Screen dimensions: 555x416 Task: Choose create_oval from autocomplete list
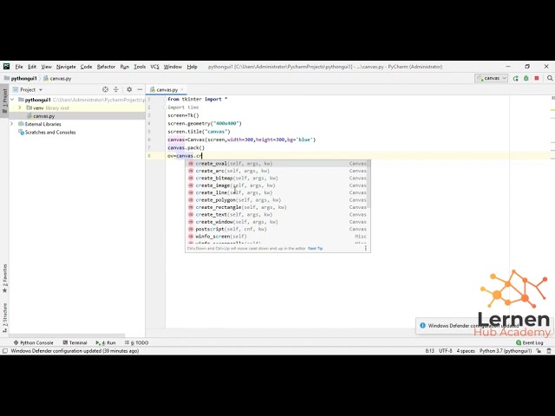[x=277, y=164]
